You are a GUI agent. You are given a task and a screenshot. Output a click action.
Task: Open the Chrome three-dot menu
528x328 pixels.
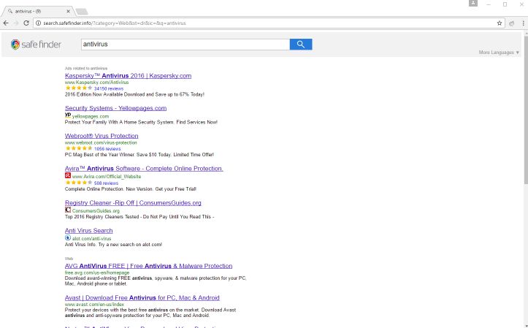tap(524, 23)
